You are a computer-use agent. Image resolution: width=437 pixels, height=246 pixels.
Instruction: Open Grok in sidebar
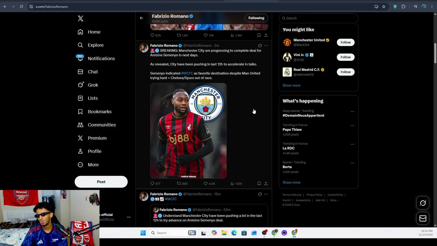(87, 85)
